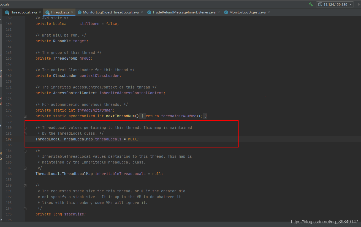Screen dimensions: 361x227
Task: Switch to the Thread.java tab
Action: tap(60, 12)
